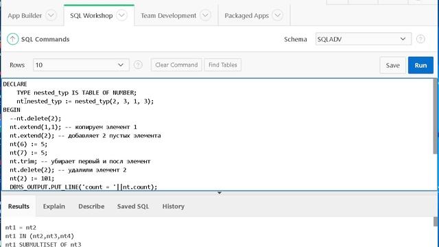Open the Team Development tab
The height and width of the screenshot is (247, 439).
click(168, 16)
